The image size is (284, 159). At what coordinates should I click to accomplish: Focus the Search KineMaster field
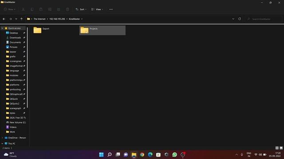point(263,19)
